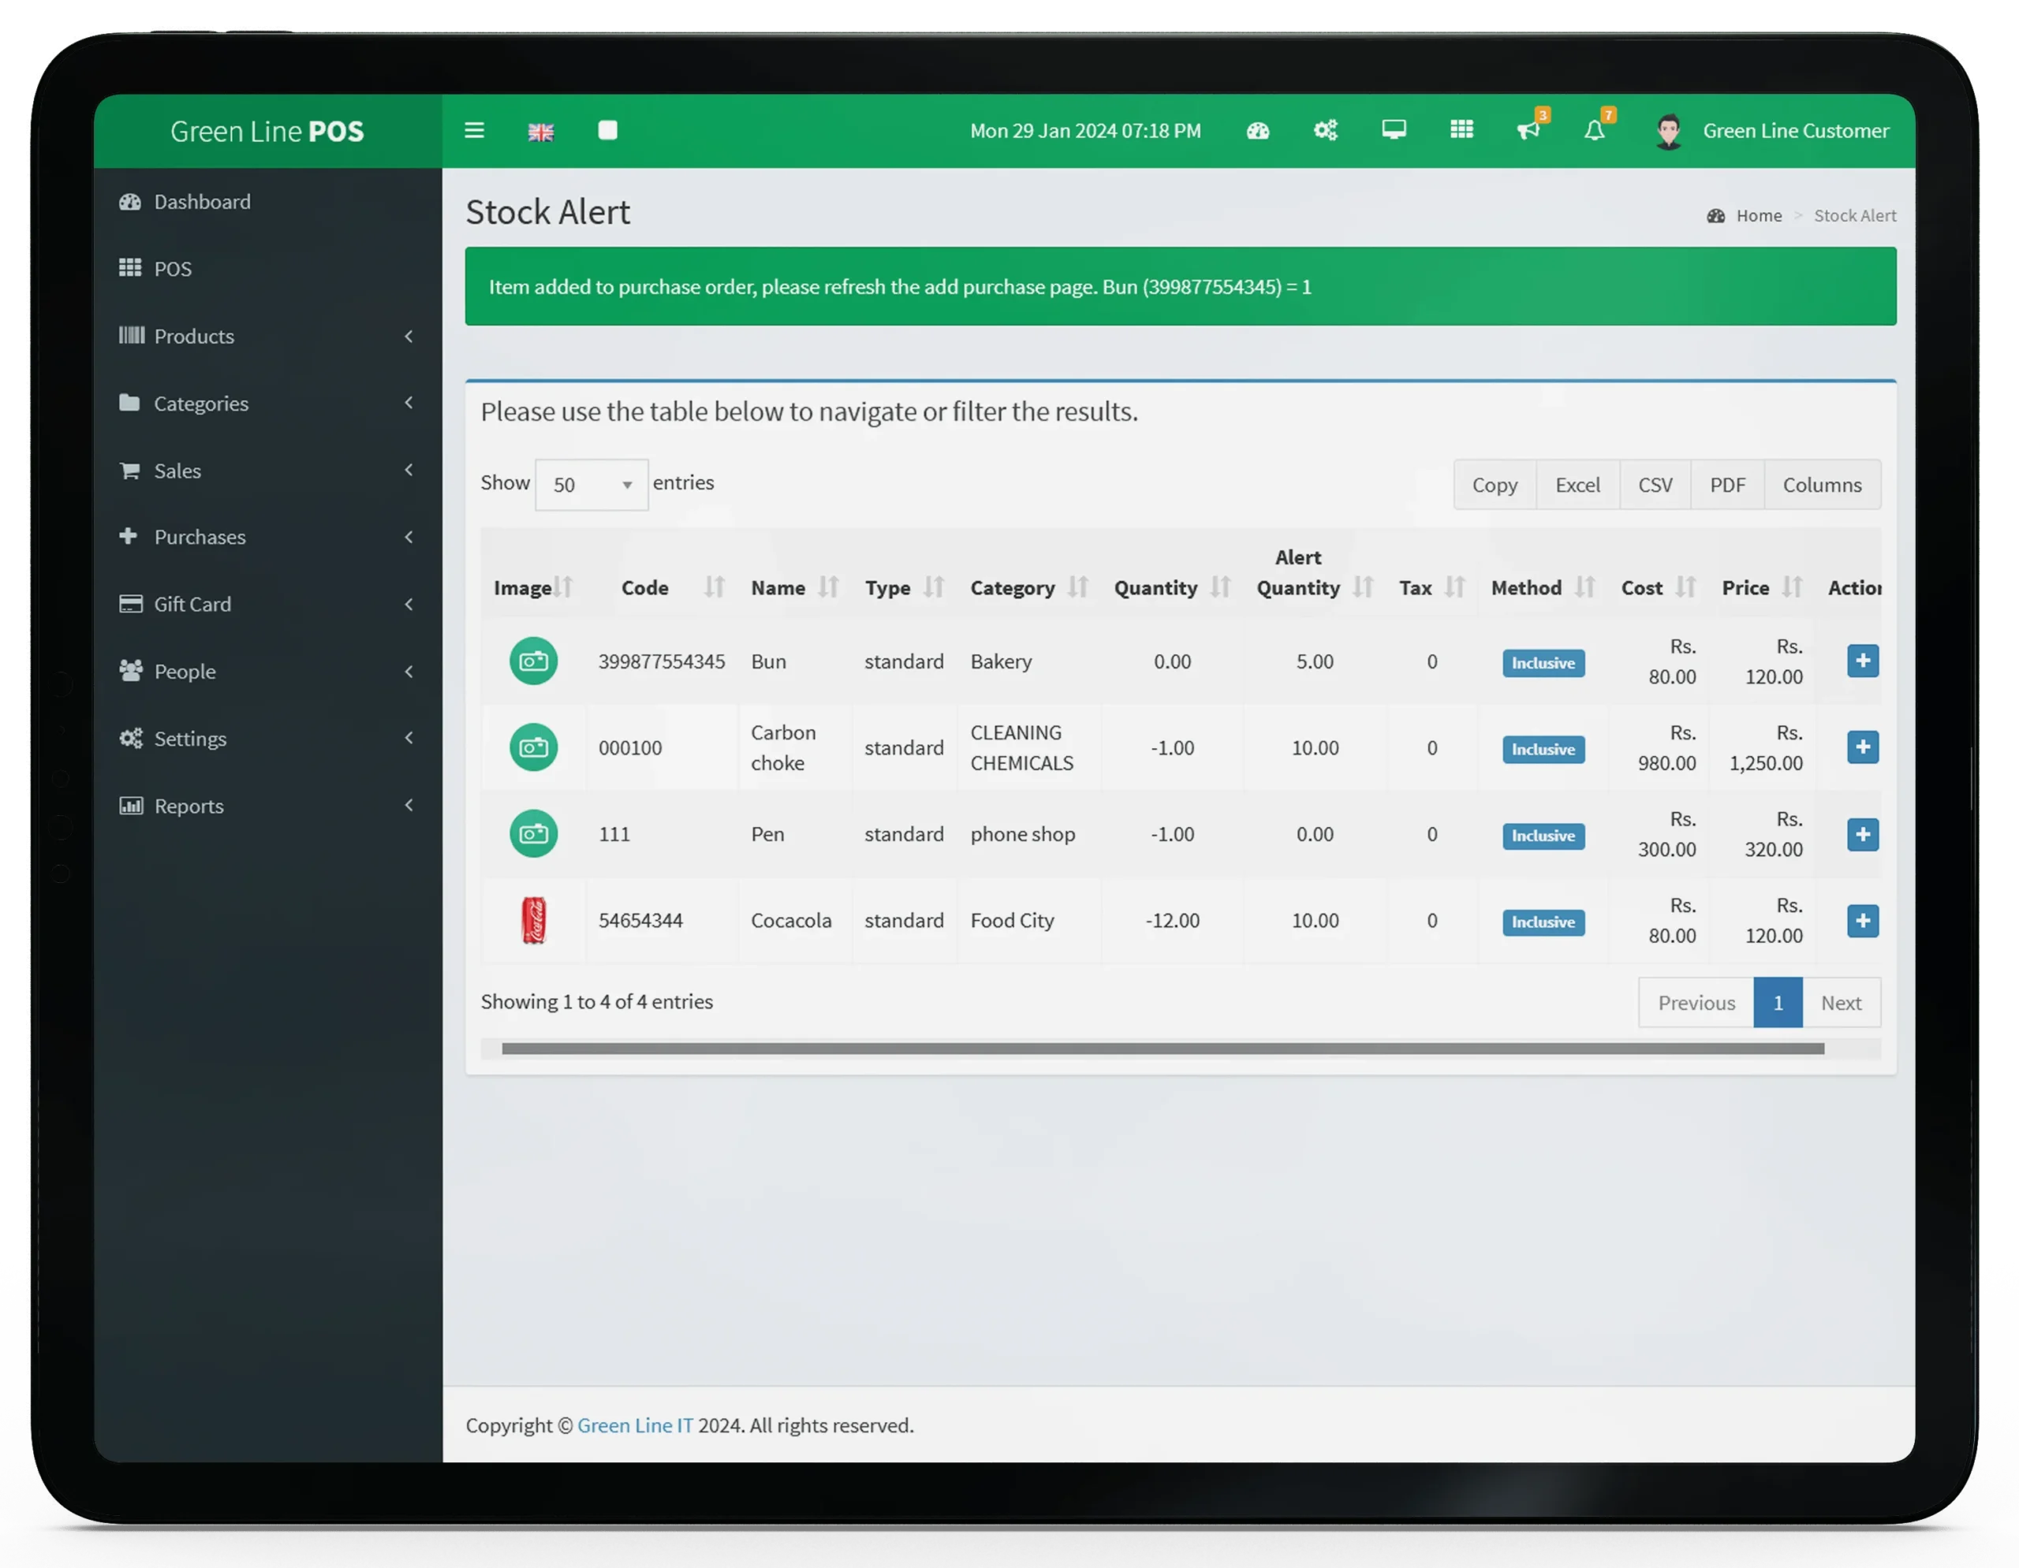The height and width of the screenshot is (1568, 2019).
Task: Go to Dashboard in sidebar
Action: [x=202, y=202]
